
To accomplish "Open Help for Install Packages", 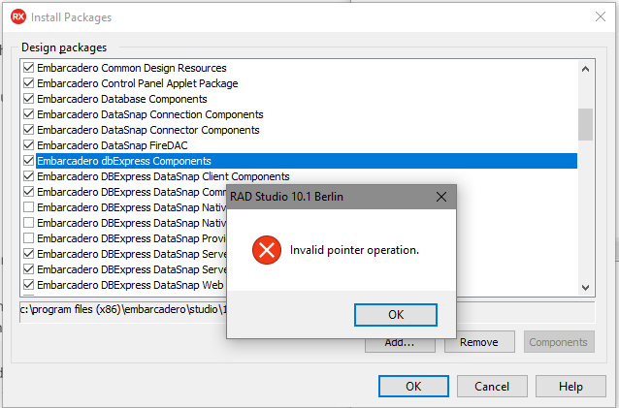I will pos(570,386).
